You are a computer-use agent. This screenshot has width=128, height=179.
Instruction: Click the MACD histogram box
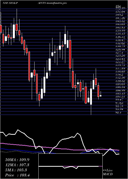coord(70,166)
